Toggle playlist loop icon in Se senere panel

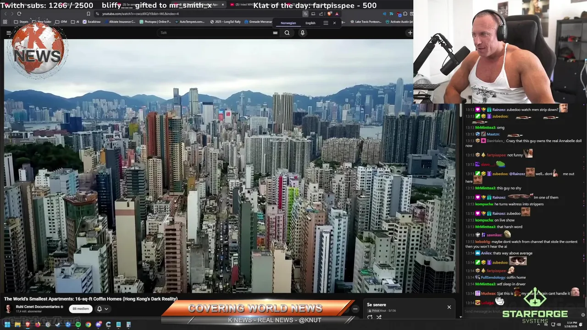(x=370, y=317)
